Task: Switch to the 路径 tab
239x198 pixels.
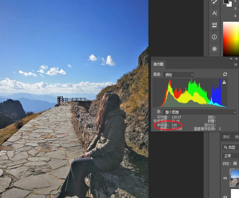Action: tap(226, 137)
